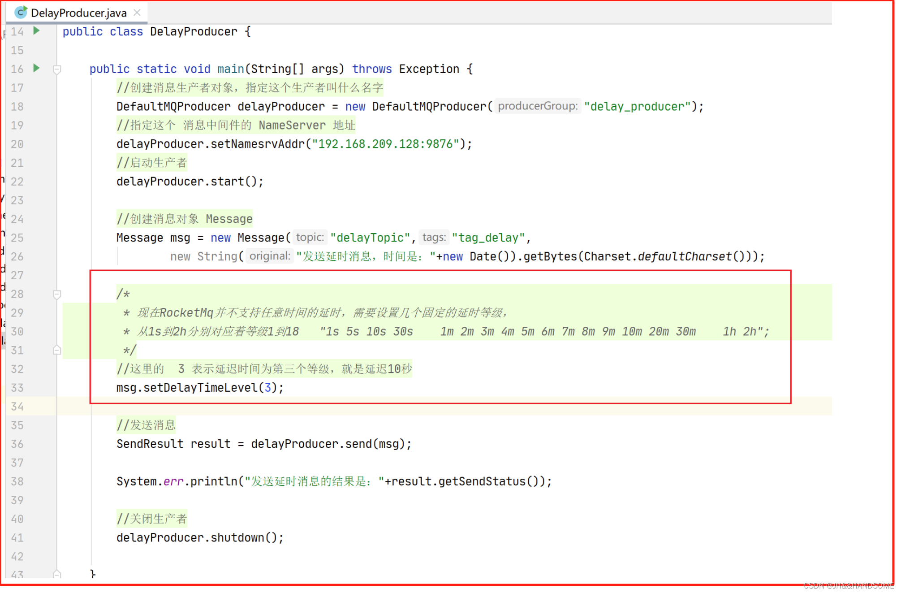Click the defaultCharset method reference
Viewport: 901px width, 593px height.
coord(684,256)
